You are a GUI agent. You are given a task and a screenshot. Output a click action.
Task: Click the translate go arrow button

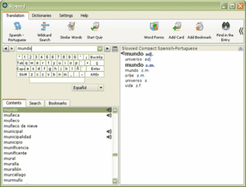(x=107, y=49)
